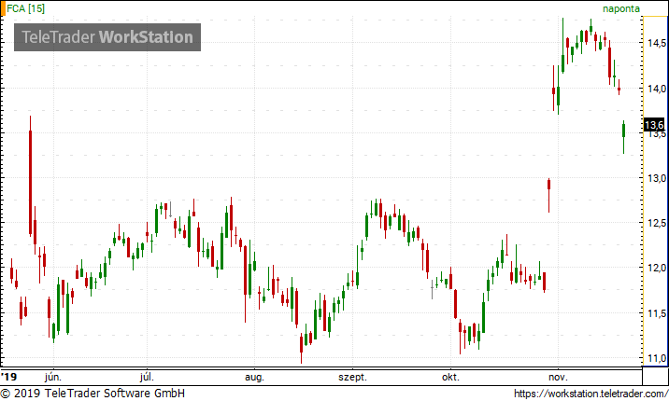The height and width of the screenshot is (401, 669).
Task: Click the '19 year label
Action: 8,377
